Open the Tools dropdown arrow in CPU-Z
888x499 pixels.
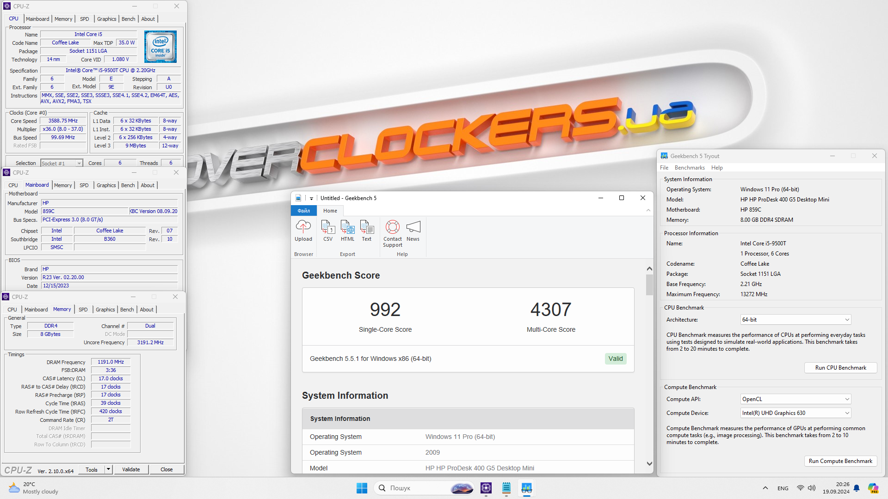coord(108,469)
